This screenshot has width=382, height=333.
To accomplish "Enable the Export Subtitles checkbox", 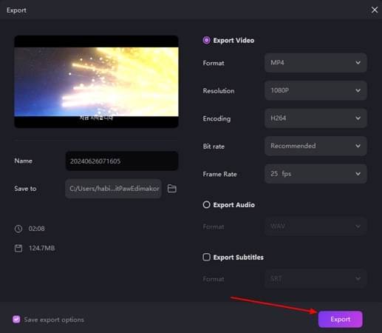I will coord(206,257).
